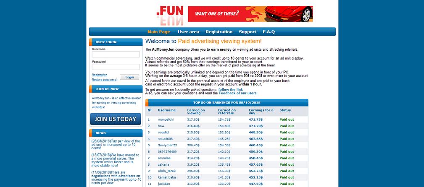Select the Username column header

tap(167, 110)
